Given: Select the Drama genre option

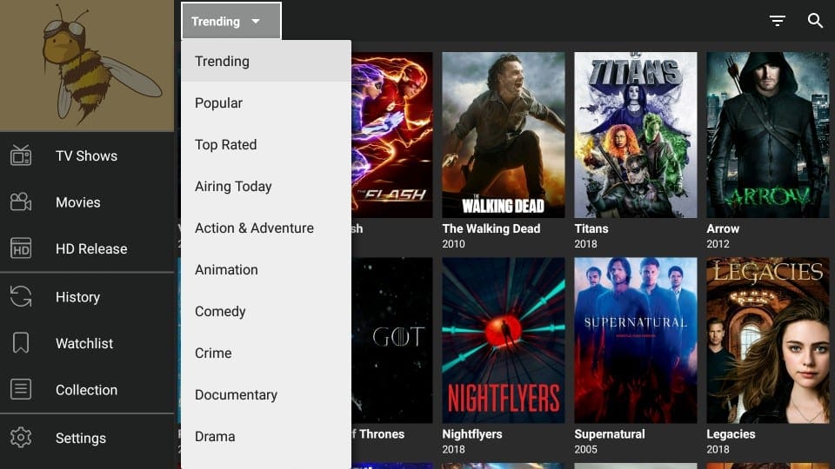Looking at the screenshot, I should click(266, 436).
